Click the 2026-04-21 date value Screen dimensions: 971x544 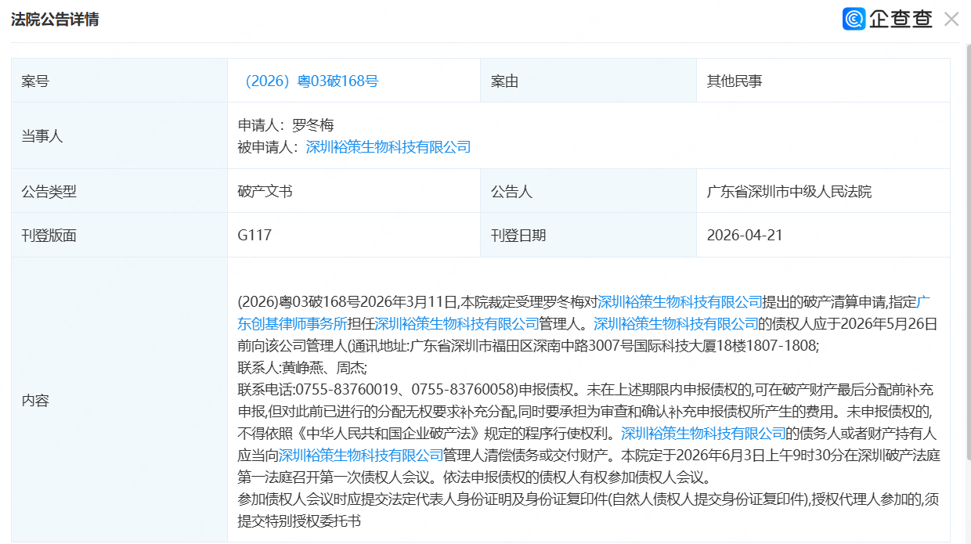click(x=745, y=235)
